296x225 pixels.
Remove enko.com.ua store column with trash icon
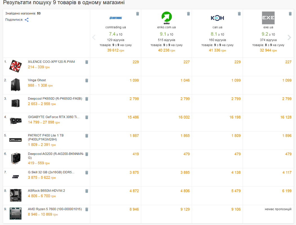[188, 14]
